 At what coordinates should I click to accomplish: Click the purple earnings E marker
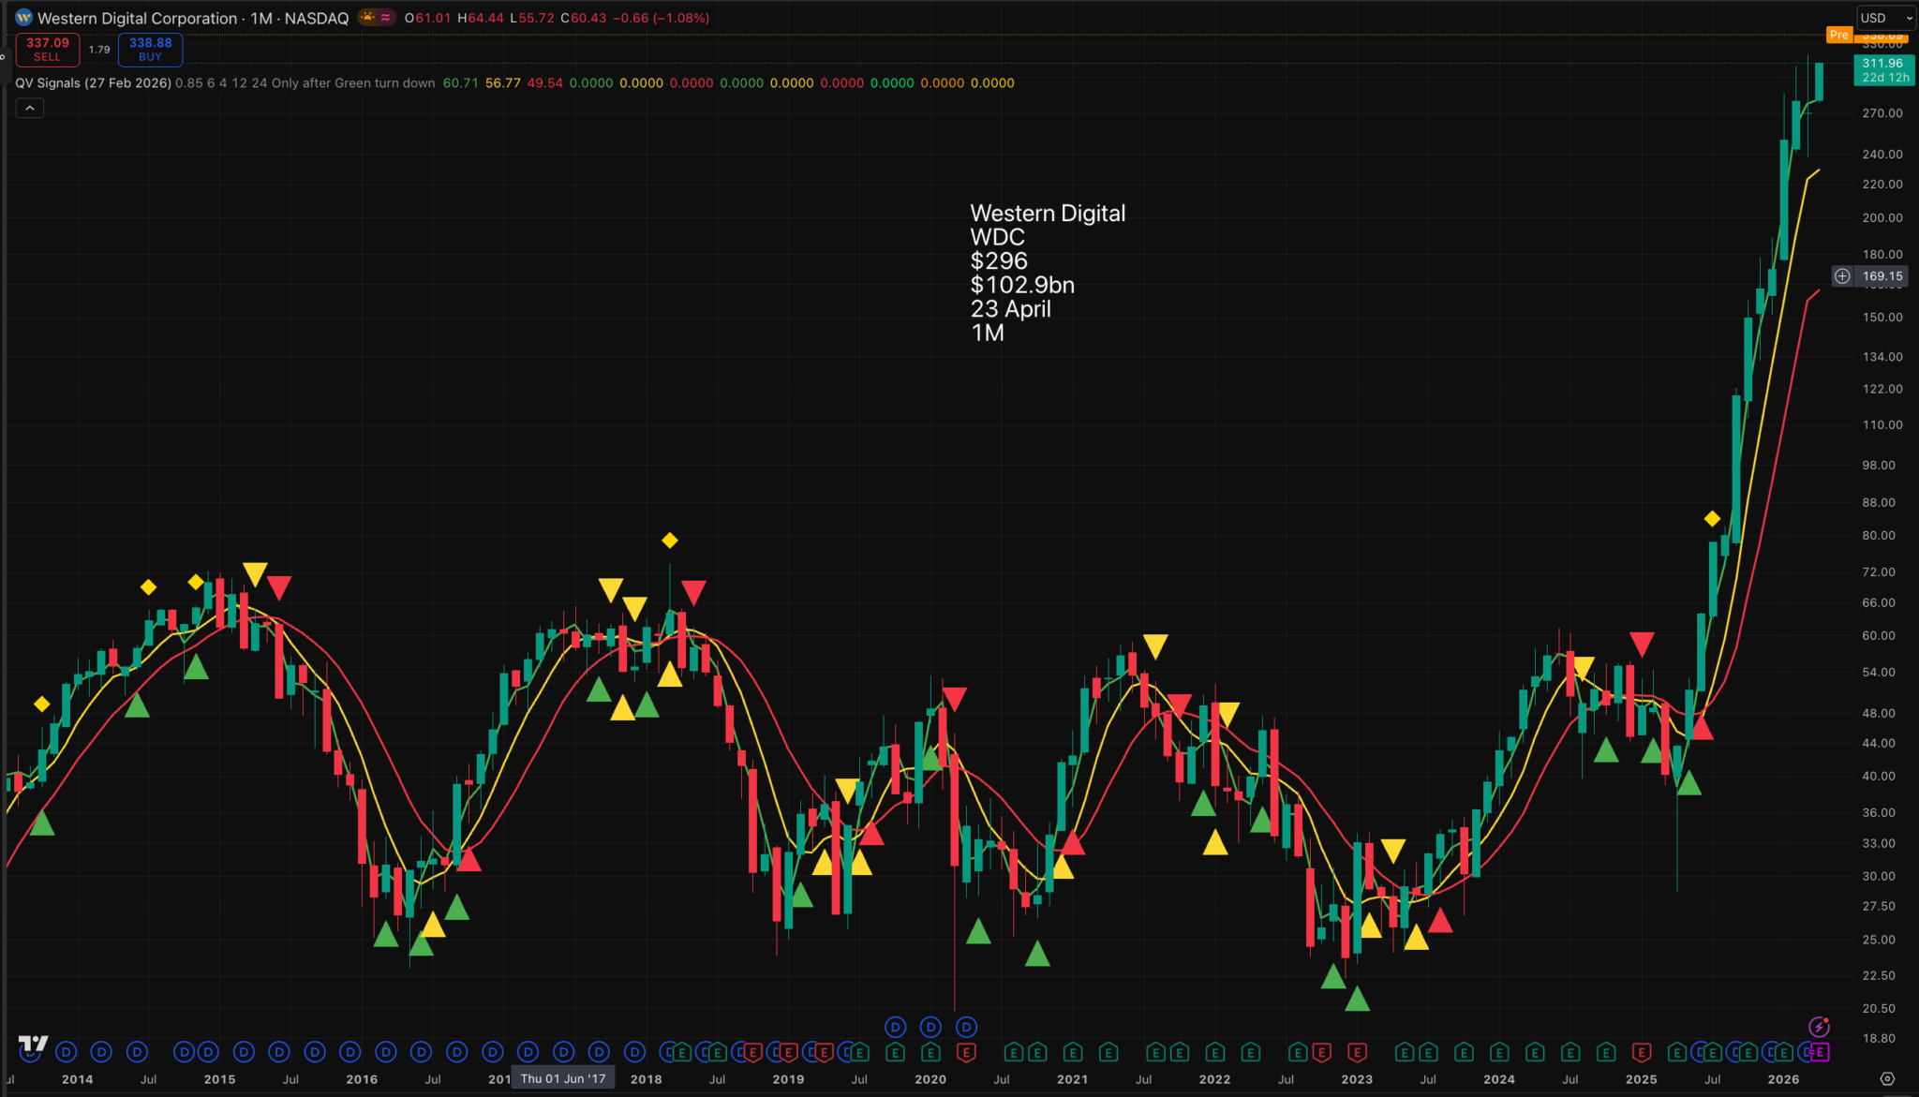[1820, 1053]
